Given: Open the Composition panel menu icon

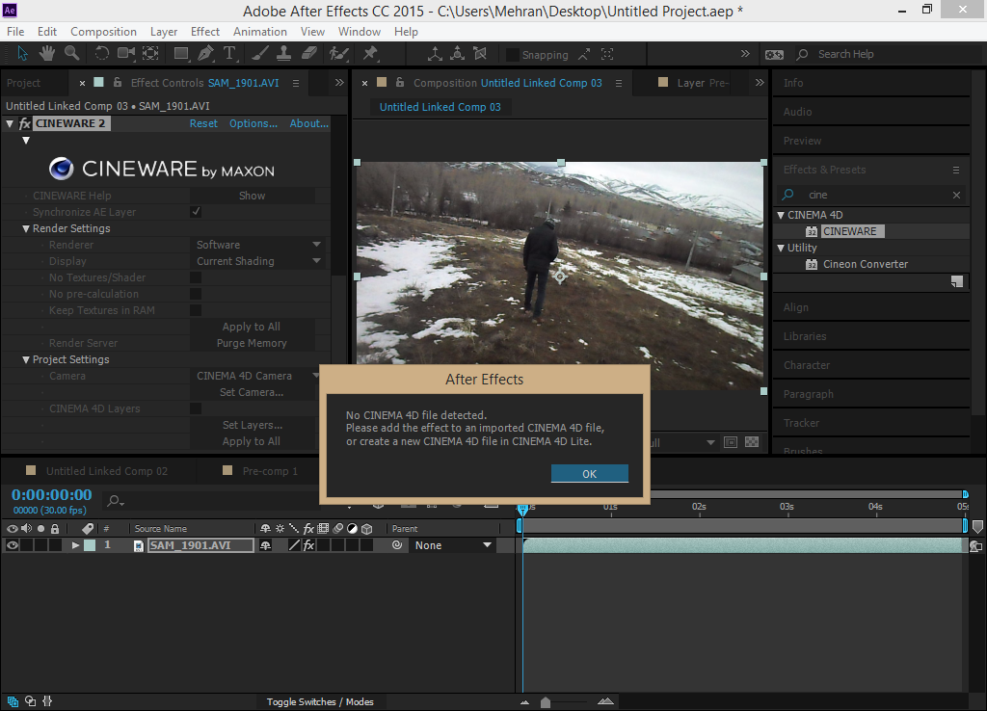Looking at the screenshot, I should 619,83.
